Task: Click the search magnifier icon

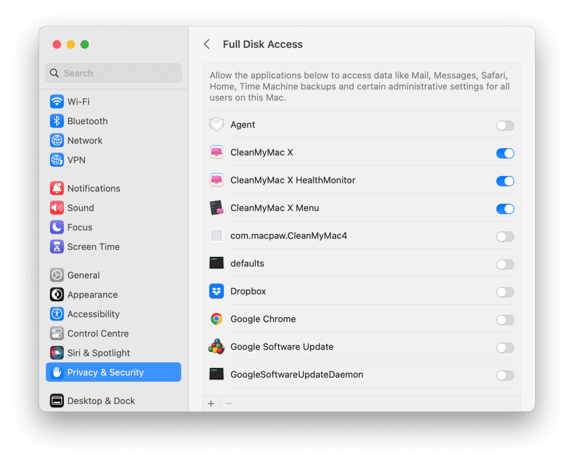Action: pos(54,73)
